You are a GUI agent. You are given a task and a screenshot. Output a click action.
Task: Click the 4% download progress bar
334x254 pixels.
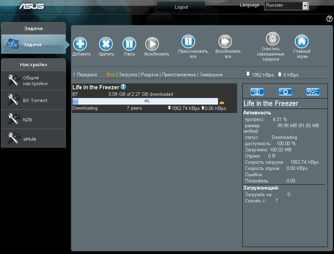pyautogui.click(x=145, y=101)
